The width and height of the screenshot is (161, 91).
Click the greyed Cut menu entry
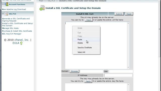pyautogui.click(x=86, y=33)
